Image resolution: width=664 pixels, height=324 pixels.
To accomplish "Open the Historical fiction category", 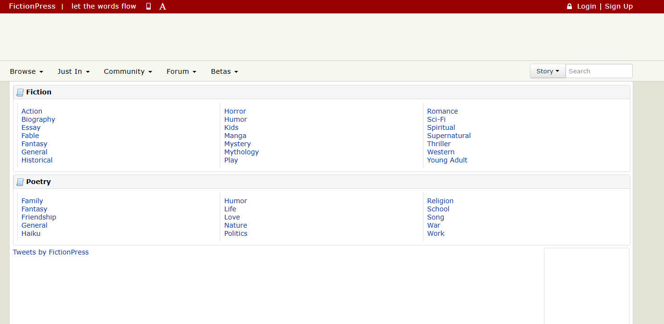I will click(37, 160).
